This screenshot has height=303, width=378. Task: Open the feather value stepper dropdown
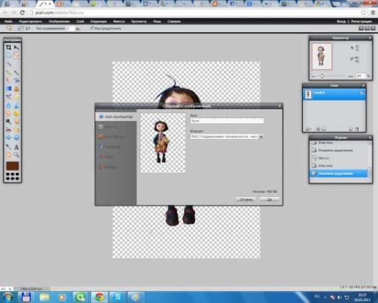pyautogui.click(x=77, y=28)
